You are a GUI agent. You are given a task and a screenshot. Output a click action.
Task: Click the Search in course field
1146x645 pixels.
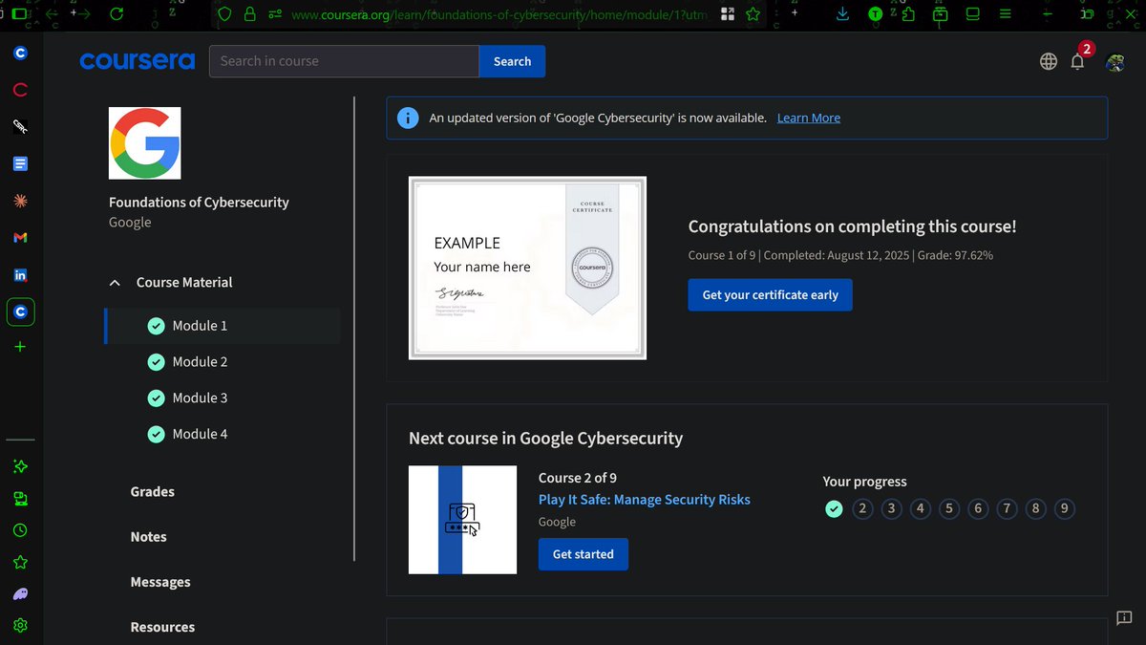pos(344,61)
